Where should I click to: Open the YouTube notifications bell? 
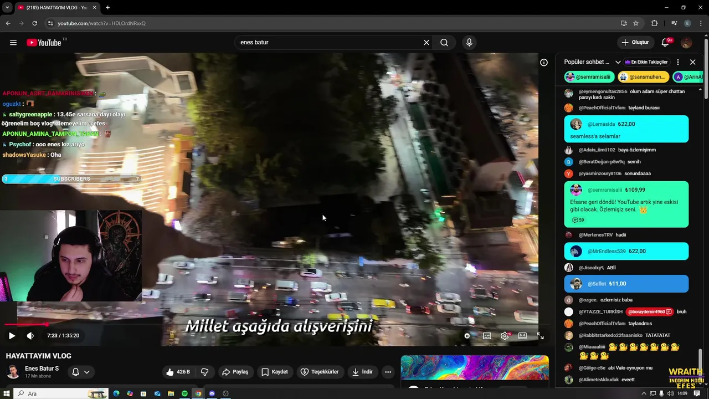pos(666,43)
